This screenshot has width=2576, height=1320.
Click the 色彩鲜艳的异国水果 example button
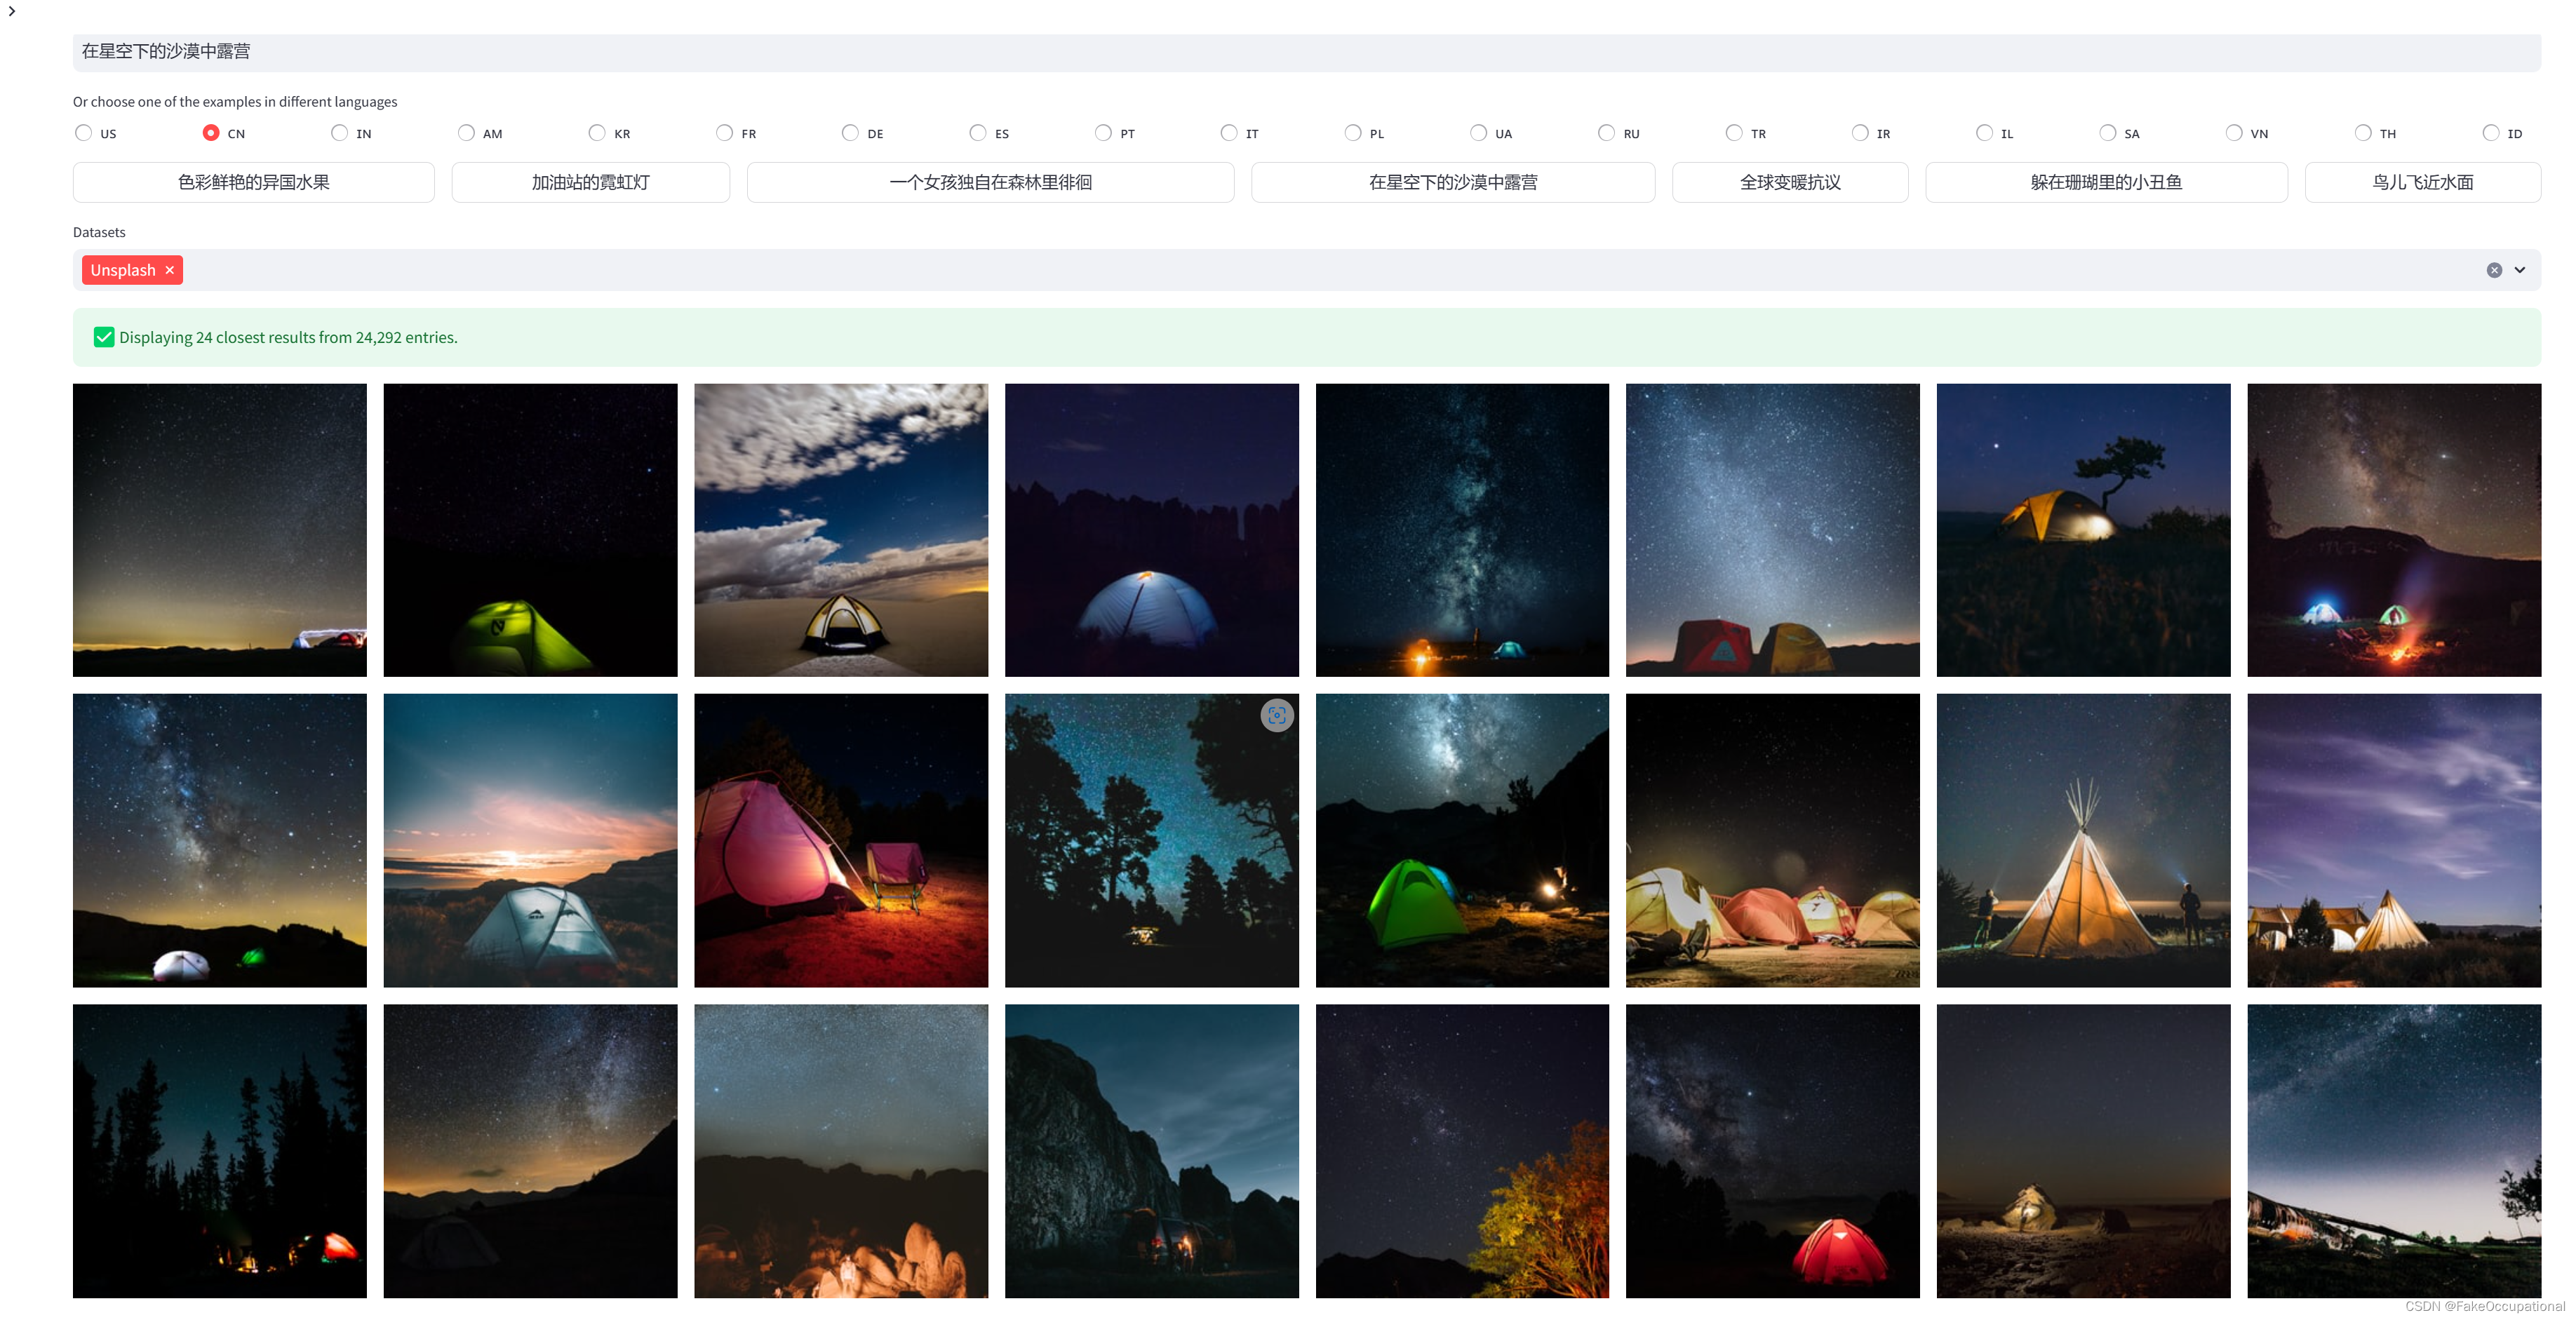click(x=253, y=182)
